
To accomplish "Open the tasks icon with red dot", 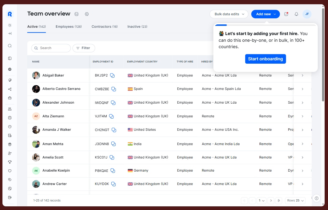I will click(x=286, y=14).
